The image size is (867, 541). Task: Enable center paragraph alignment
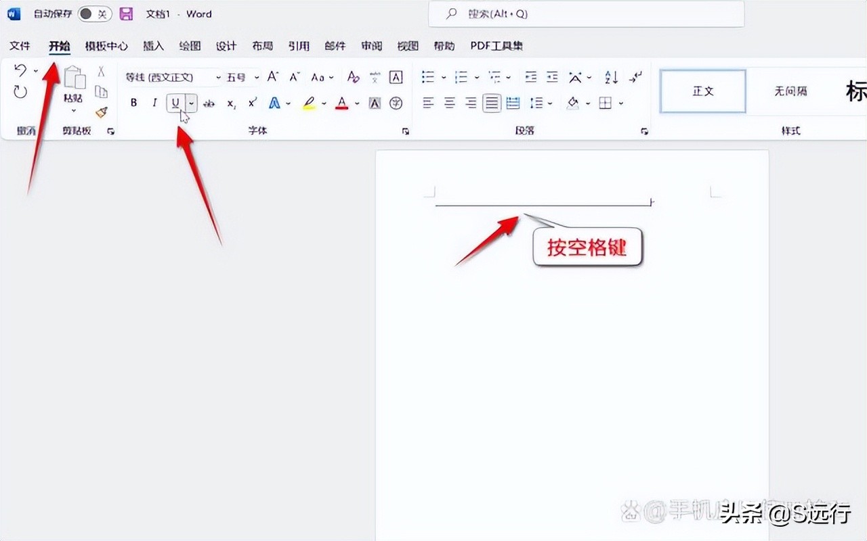(x=449, y=103)
